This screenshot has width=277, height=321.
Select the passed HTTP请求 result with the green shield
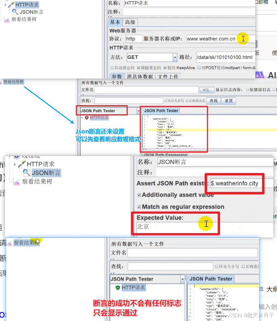click(133, 287)
